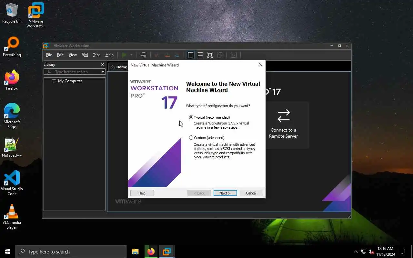Close the Library panel

[x=103, y=64]
